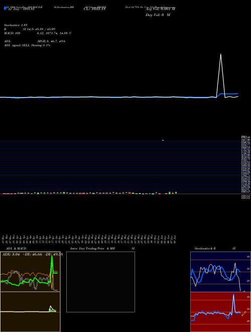The height and width of the screenshot is (332, 251).
Task: Click inside the empty Intra Day Trading chart box
Action: pyautogui.click(x=100, y=282)
